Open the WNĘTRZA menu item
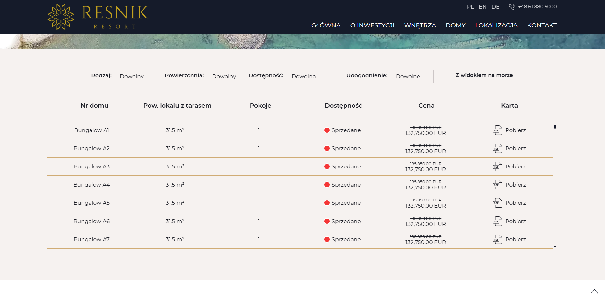The width and height of the screenshot is (605, 303). click(420, 25)
